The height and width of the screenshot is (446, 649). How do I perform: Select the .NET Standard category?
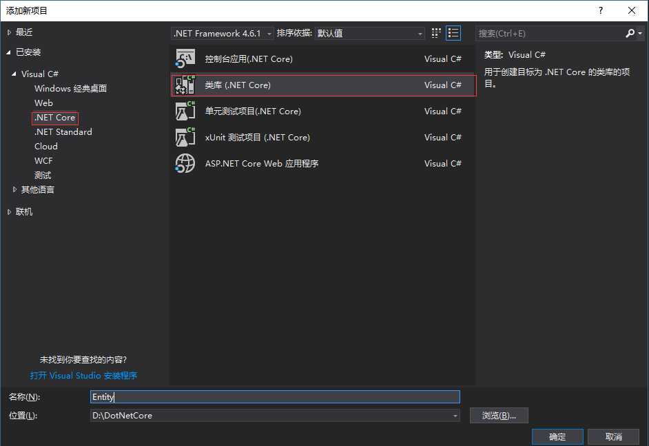[x=63, y=132]
